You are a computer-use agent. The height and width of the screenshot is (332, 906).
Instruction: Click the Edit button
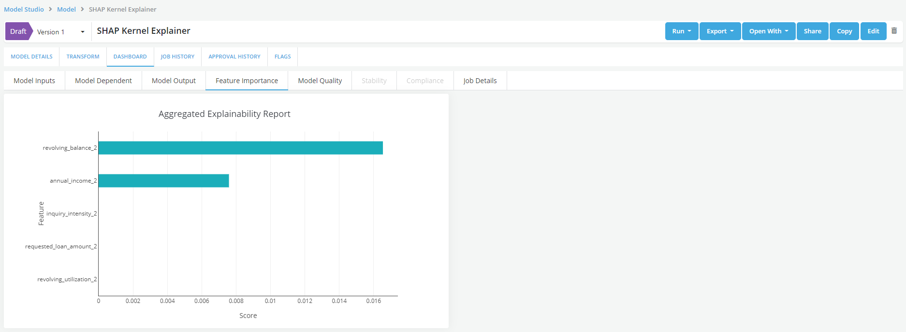point(873,31)
